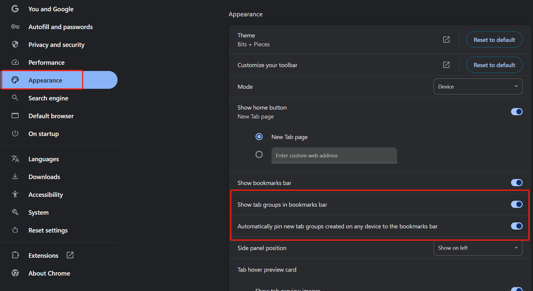Click the power icon for On startup
This screenshot has height=291, width=533.
coord(15,133)
